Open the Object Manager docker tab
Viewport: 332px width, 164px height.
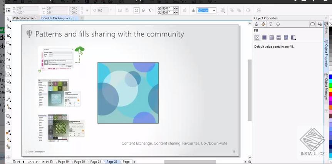point(326,86)
